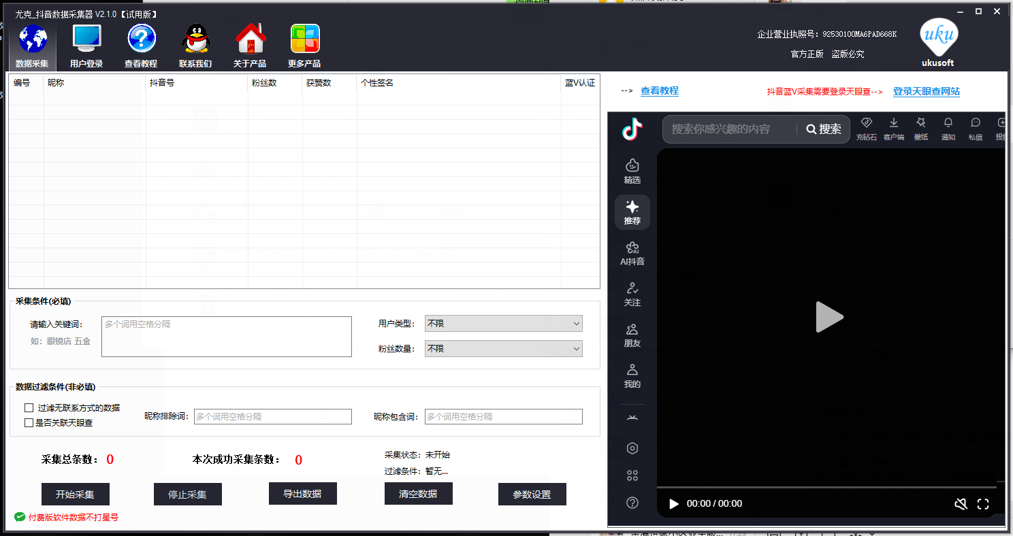Go to 精选 in Douyin sidebar
The height and width of the screenshot is (536, 1013).
tap(632, 171)
